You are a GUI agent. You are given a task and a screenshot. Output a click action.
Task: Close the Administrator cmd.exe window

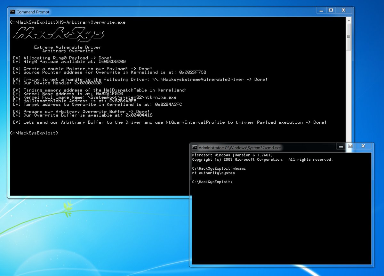click(363, 146)
